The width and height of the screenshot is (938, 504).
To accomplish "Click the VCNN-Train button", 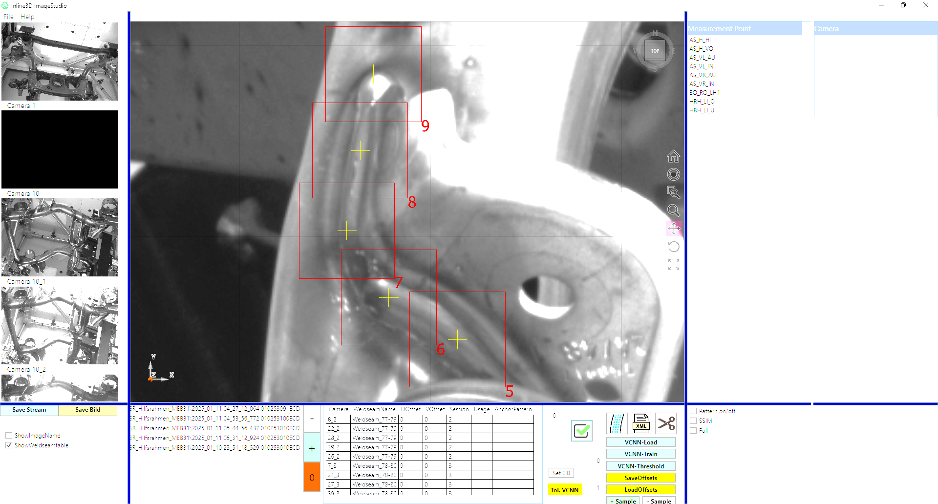I will 640,454.
